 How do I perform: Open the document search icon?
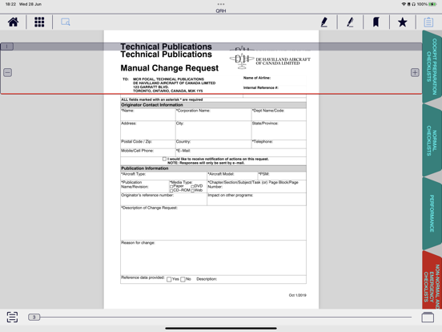pyautogui.click(x=66, y=22)
